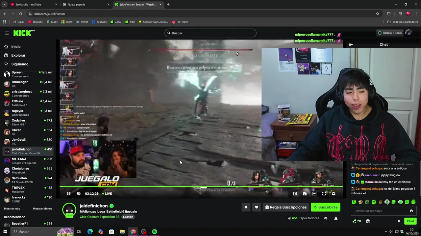This screenshot has height=236, width=421.
Task: Open Microsoft Edge from taskbar
Action: (90, 232)
